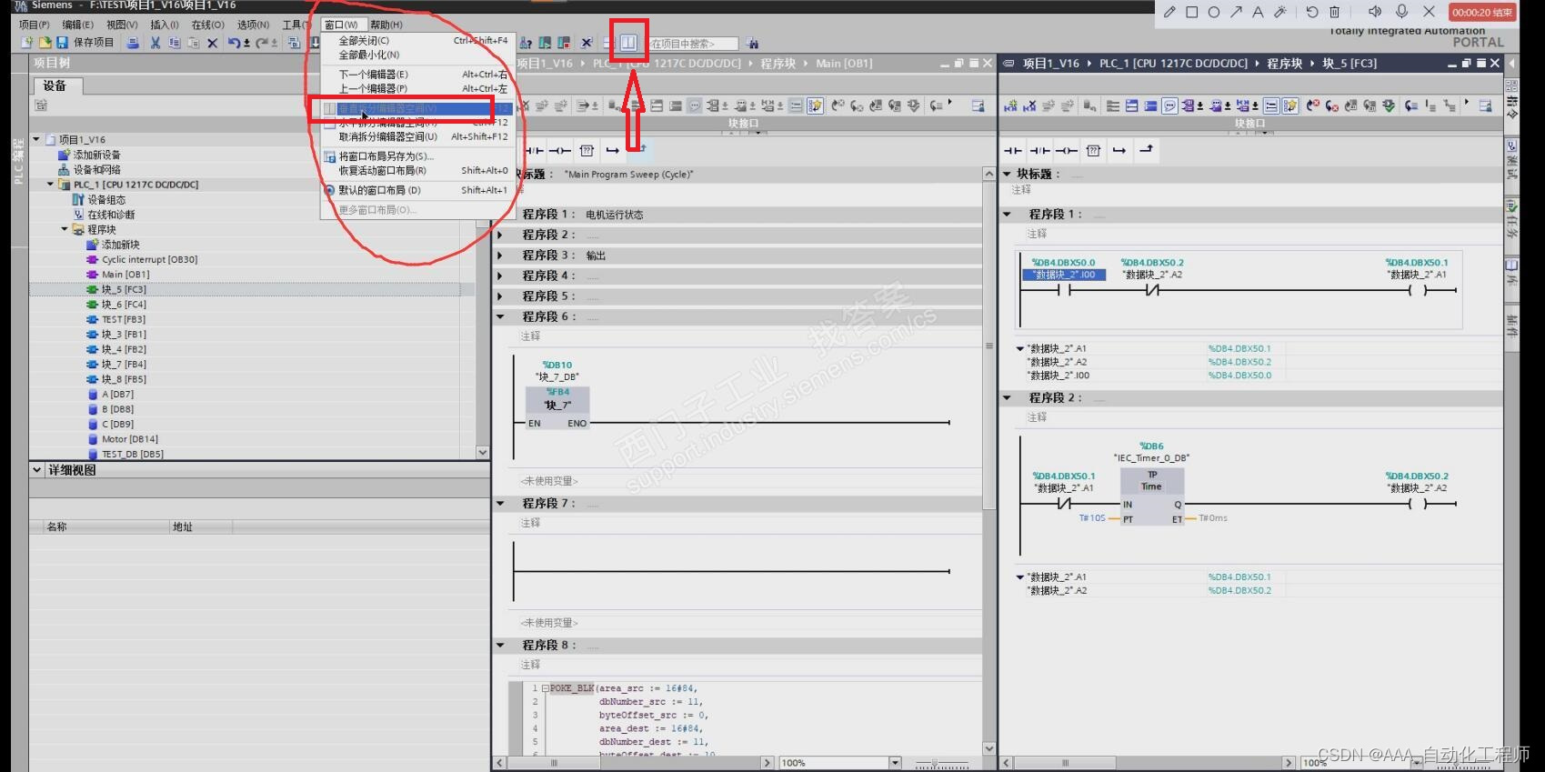This screenshot has width=1545, height=772.
Task: Toggle favorites display in 块_5 toolbar
Action: [x=1289, y=106]
